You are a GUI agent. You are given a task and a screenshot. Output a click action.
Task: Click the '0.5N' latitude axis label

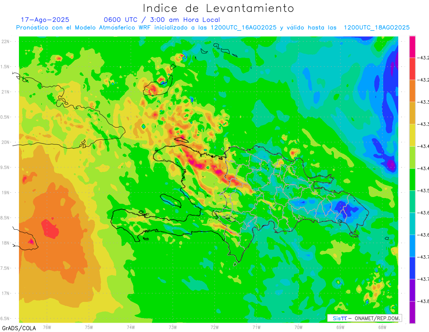pos(5,117)
